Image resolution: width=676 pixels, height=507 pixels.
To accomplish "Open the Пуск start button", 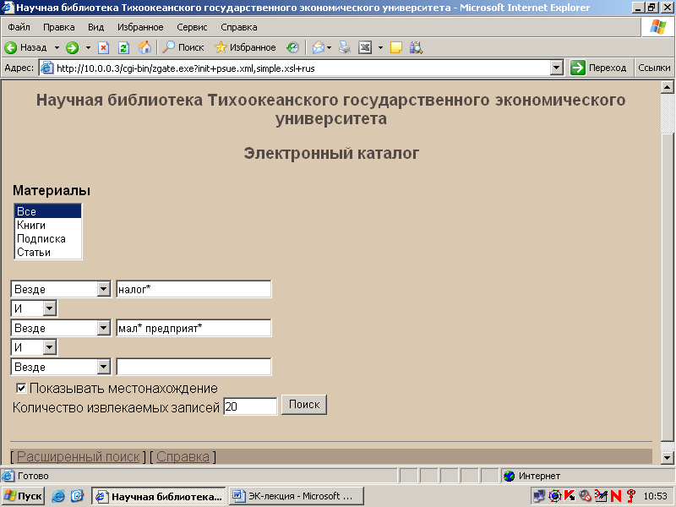I will pos(24,496).
